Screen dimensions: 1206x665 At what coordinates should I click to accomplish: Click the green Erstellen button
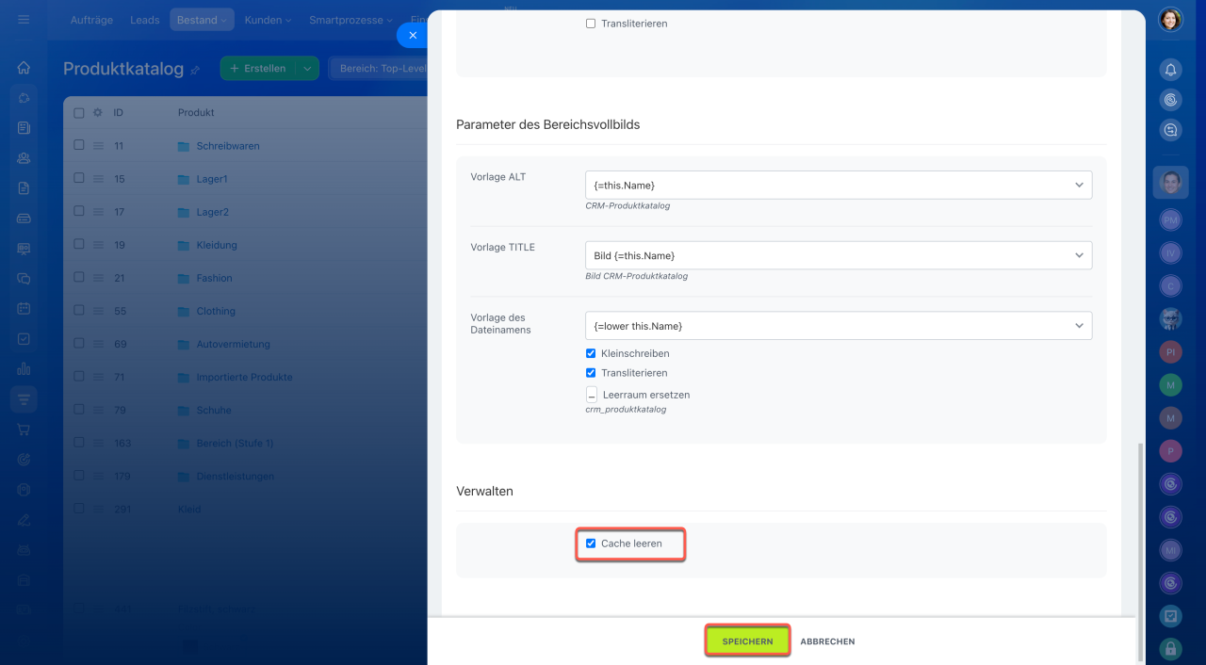click(258, 69)
